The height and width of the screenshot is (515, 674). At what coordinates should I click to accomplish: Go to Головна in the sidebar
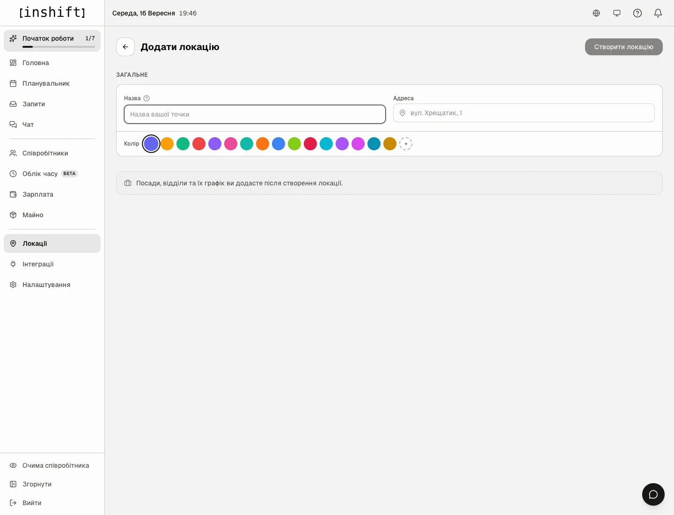pyautogui.click(x=52, y=63)
